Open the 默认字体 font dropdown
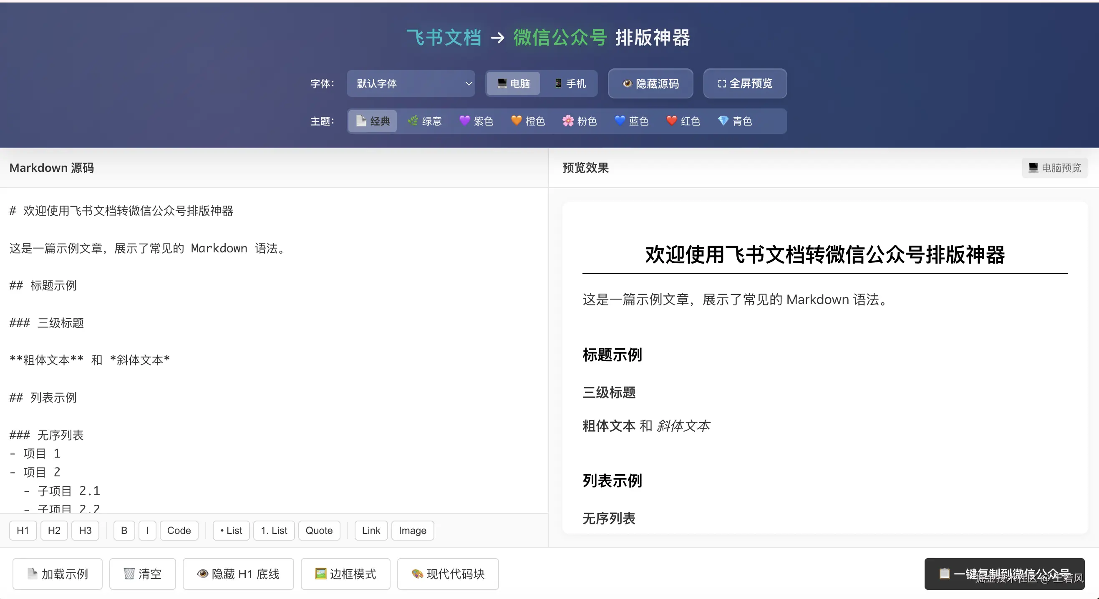Image resolution: width=1099 pixels, height=599 pixels. tap(411, 83)
